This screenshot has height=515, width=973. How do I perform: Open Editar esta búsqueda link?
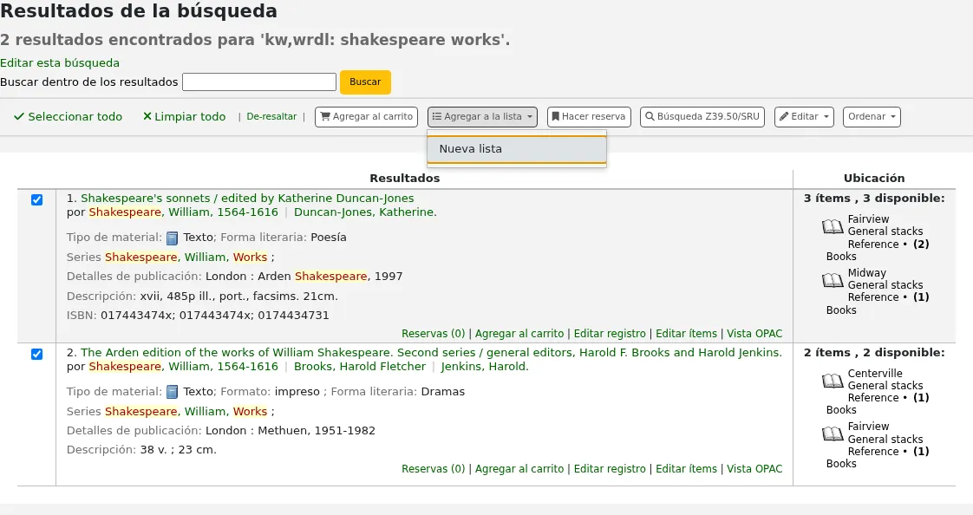(x=60, y=62)
